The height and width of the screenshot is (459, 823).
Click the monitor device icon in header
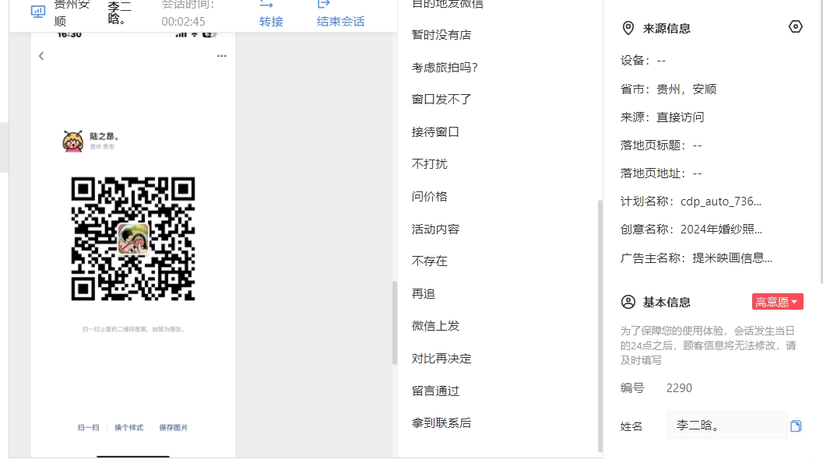point(38,12)
